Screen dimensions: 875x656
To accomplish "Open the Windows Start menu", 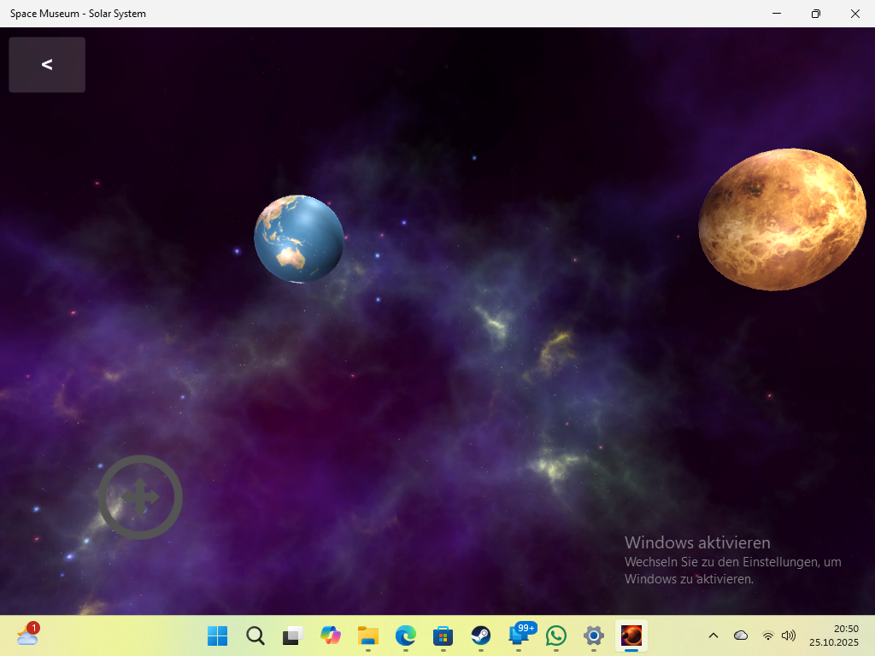I will pyautogui.click(x=217, y=635).
